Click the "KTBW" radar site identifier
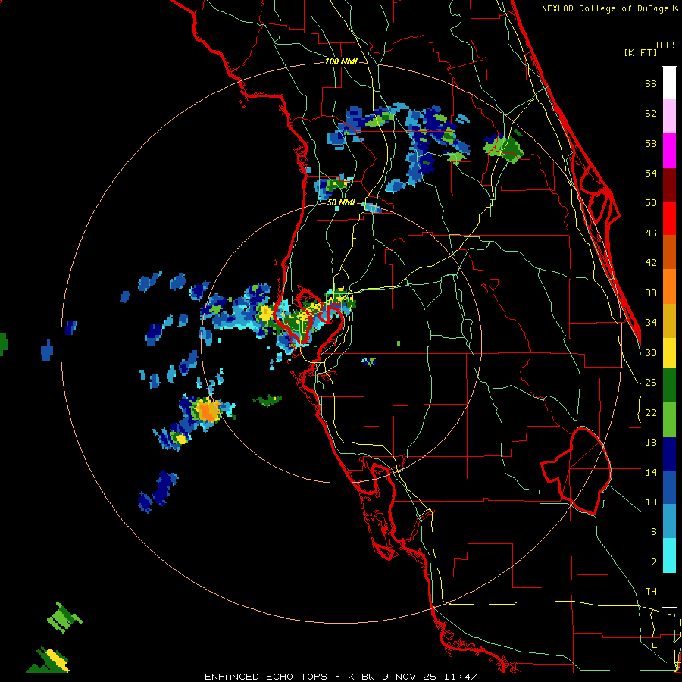The image size is (682, 682). click(361, 677)
